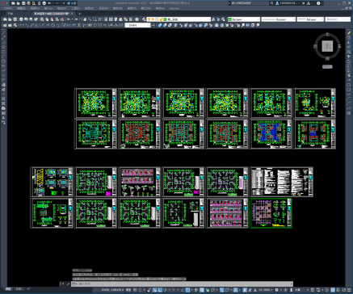Image resolution: width=353 pixels, height=294 pixels.
Task: Toggle Clean Screen in status bar
Action: pos(343,290)
